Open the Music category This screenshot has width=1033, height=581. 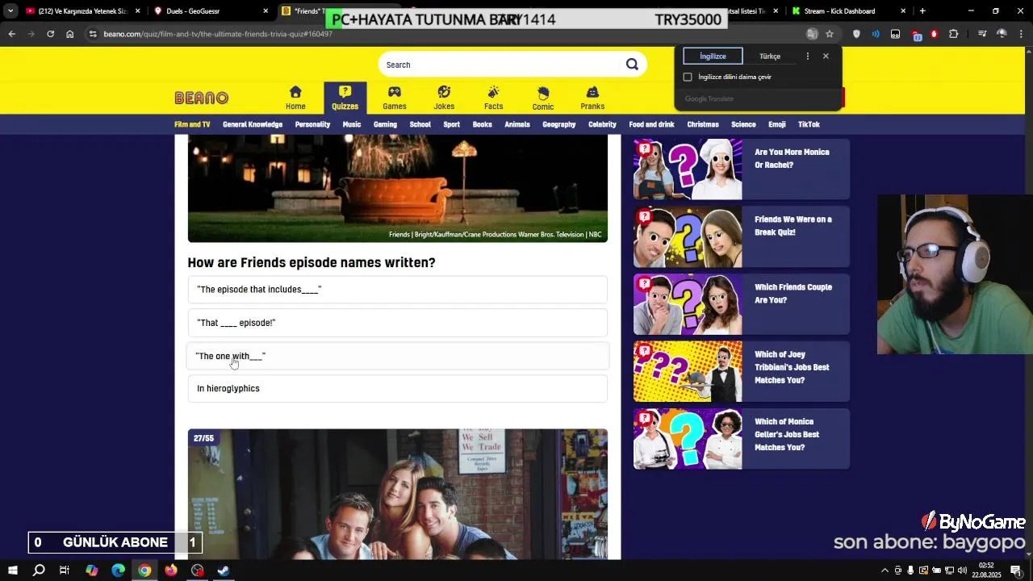[x=352, y=124]
